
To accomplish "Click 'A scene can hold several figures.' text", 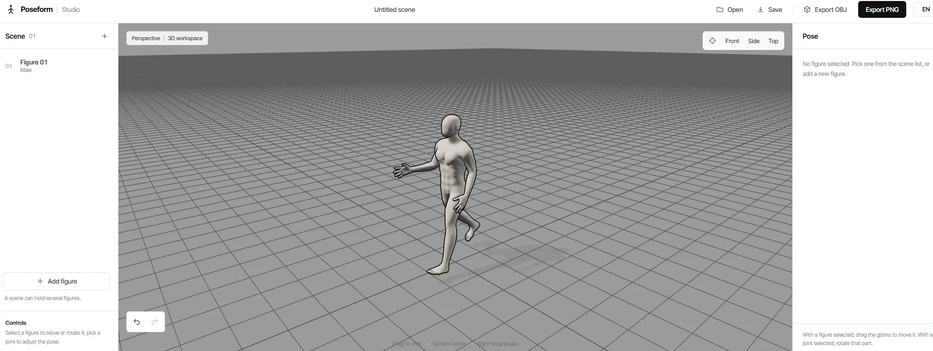I will [x=43, y=298].
